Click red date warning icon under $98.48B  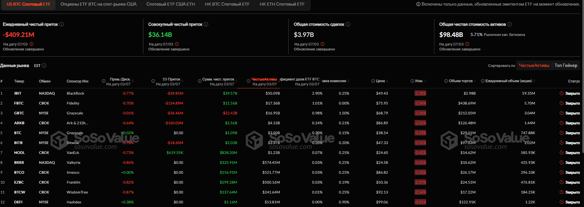[x=467, y=44]
